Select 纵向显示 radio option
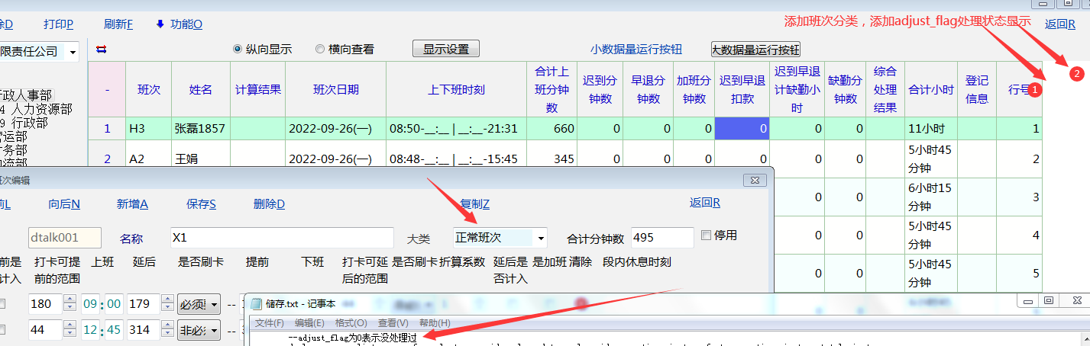 tap(238, 50)
